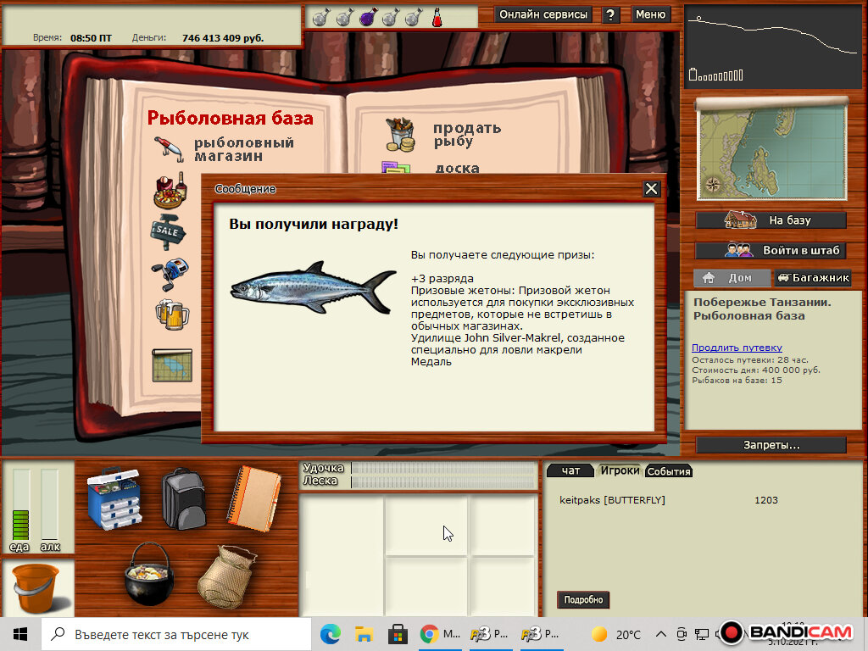Switch to the чат tab

570,470
